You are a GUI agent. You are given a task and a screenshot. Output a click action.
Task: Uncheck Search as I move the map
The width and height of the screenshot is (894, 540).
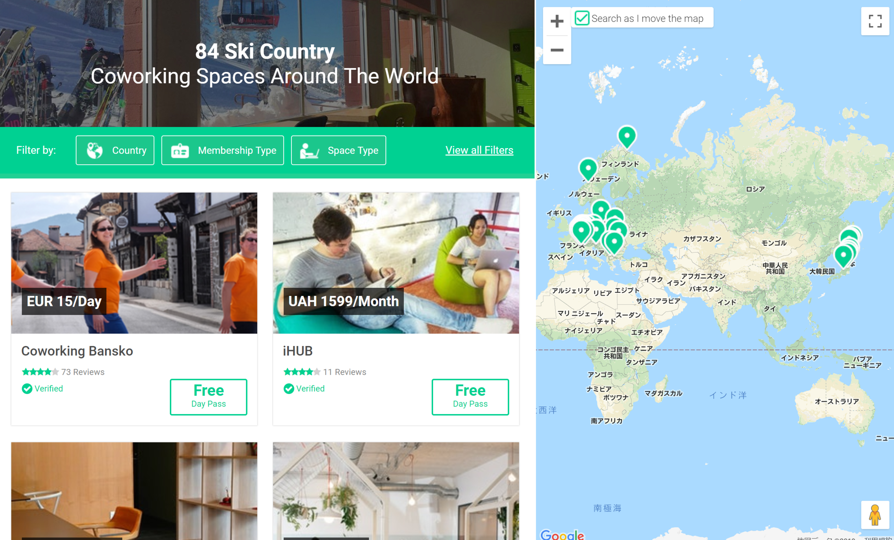click(x=582, y=18)
